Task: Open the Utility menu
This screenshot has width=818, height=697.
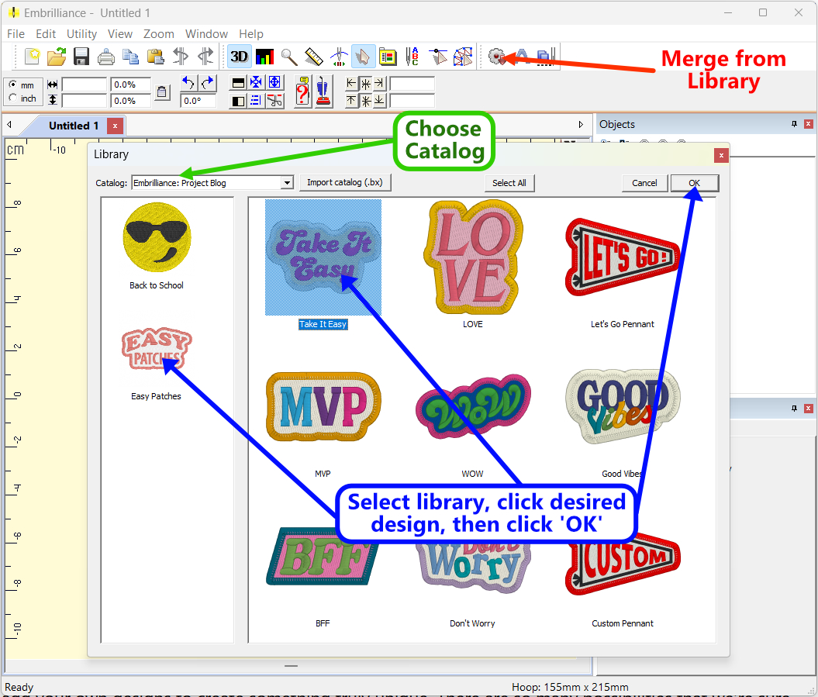Action: coord(81,34)
